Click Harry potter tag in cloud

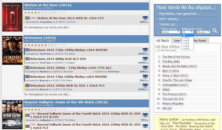click(x=169, y=119)
